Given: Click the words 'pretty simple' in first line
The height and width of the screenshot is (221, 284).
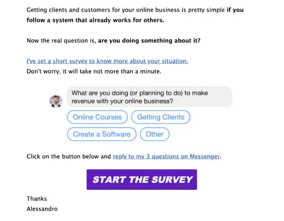Looking at the screenshot, I should (x=206, y=10).
